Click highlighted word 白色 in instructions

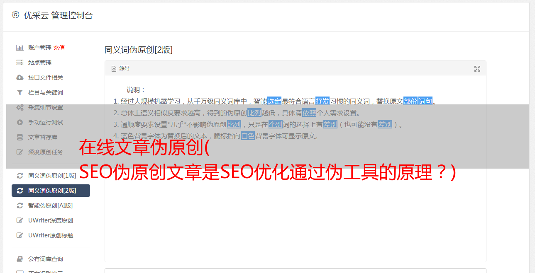[248, 136]
